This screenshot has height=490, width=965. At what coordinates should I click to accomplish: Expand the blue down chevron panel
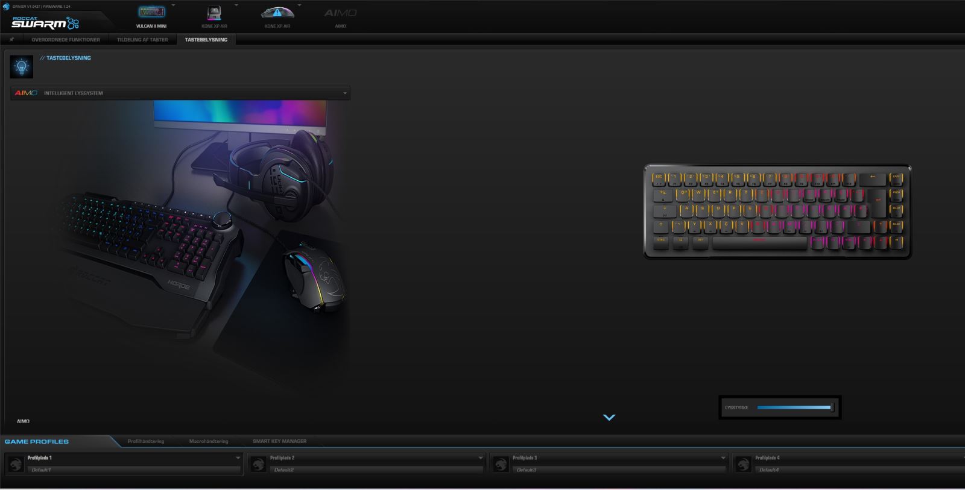pos(609,417)
